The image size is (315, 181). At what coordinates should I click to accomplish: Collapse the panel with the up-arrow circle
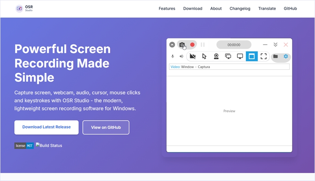pyautogui.click(x=172, y=45)
